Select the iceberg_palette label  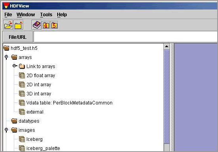click(43, 148)
